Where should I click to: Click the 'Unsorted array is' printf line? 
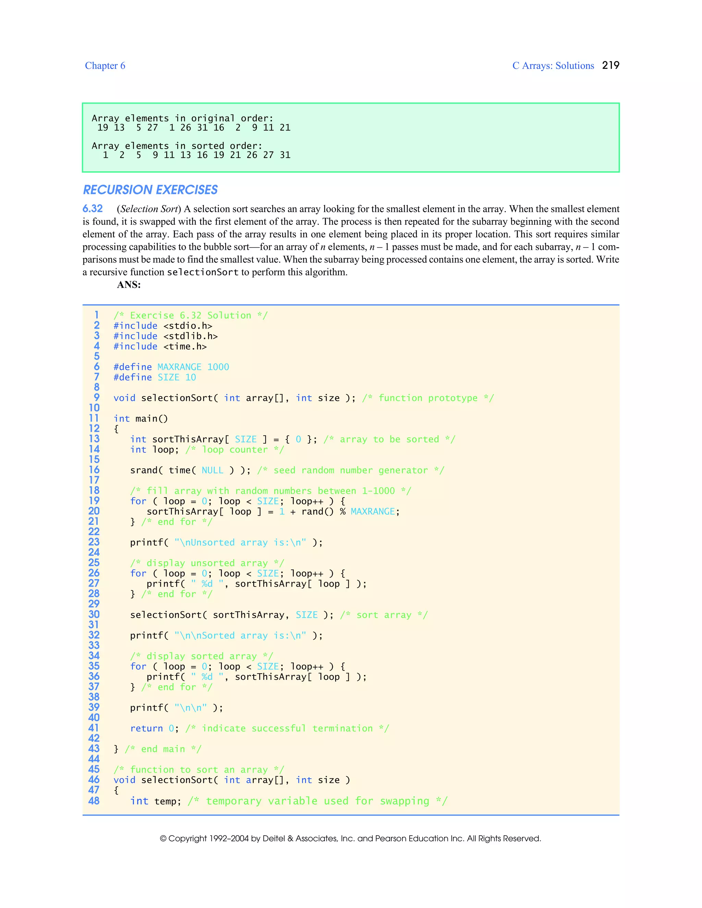point(226,542)
